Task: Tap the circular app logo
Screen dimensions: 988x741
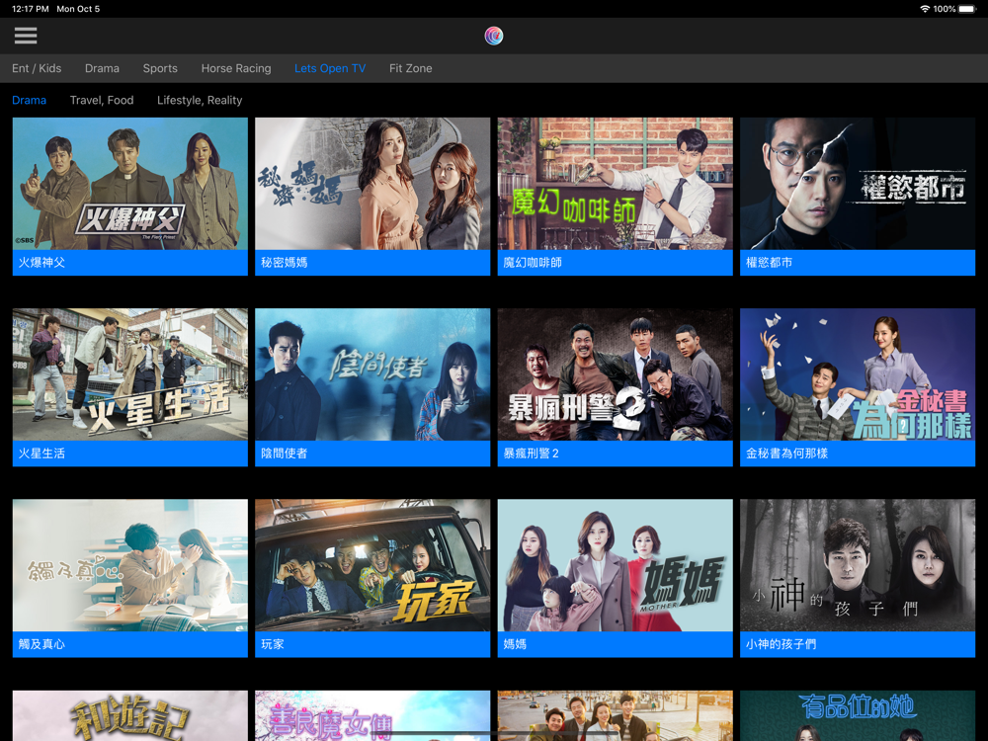Action: (x=493, y=36)
